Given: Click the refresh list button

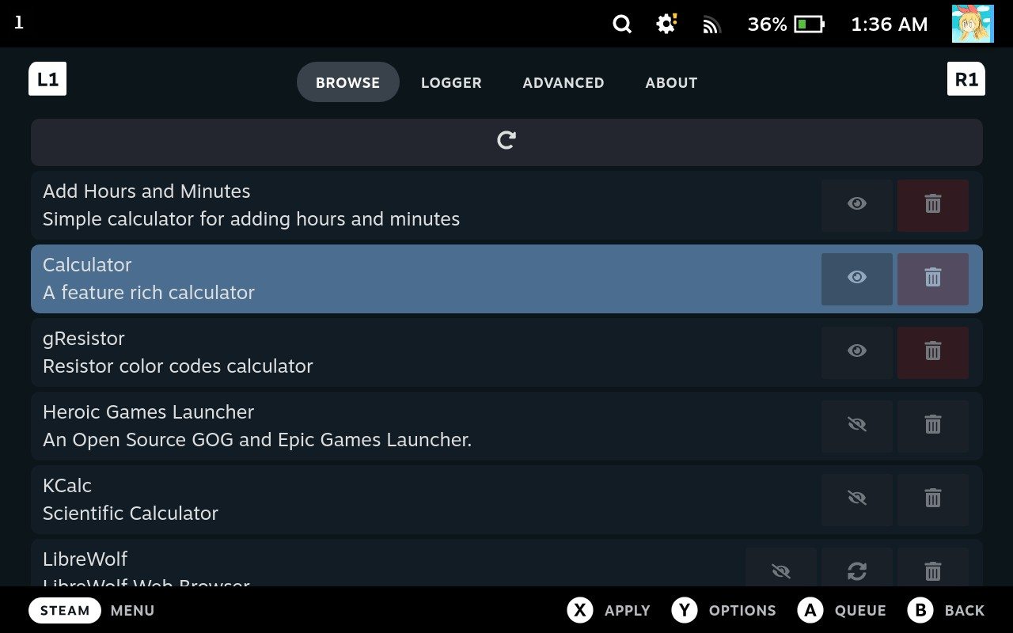Looking at the screenshot, I should pos(506,142).
